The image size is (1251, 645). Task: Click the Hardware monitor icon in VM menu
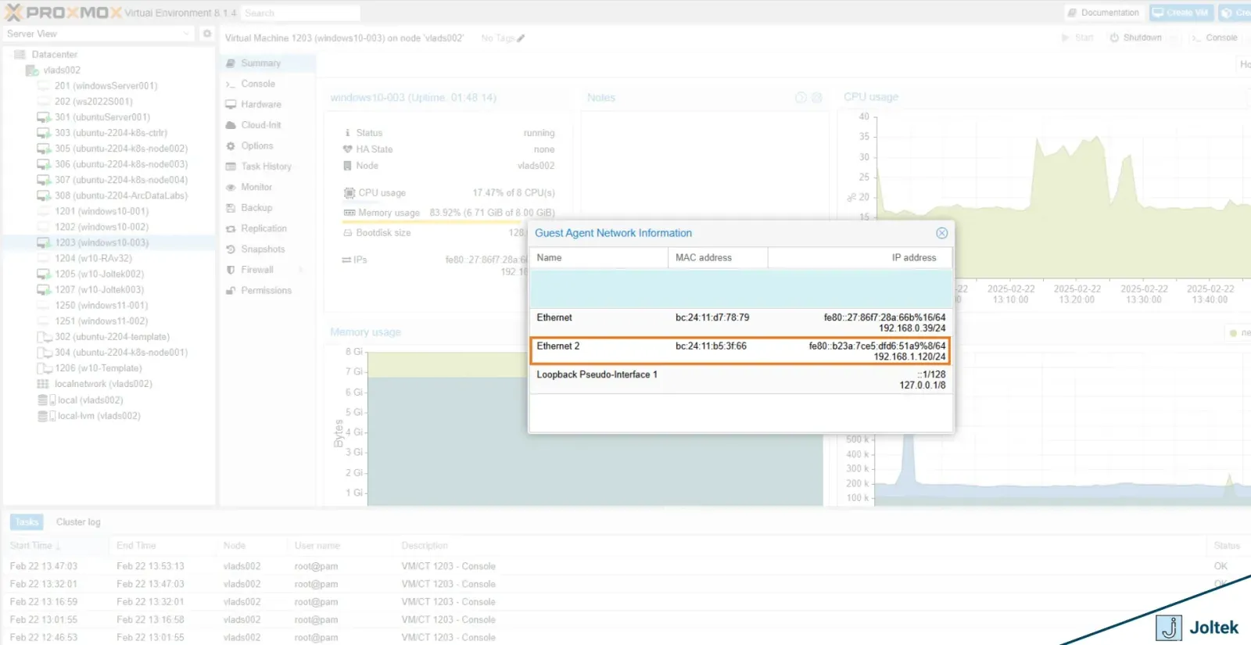(231, 104)
